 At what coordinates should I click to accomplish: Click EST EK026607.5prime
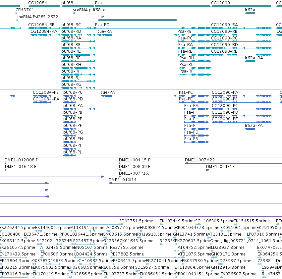tap(238, 274)
